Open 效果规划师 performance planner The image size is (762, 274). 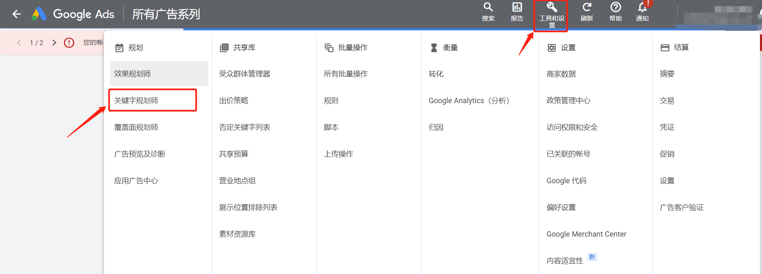coord(159,74)
